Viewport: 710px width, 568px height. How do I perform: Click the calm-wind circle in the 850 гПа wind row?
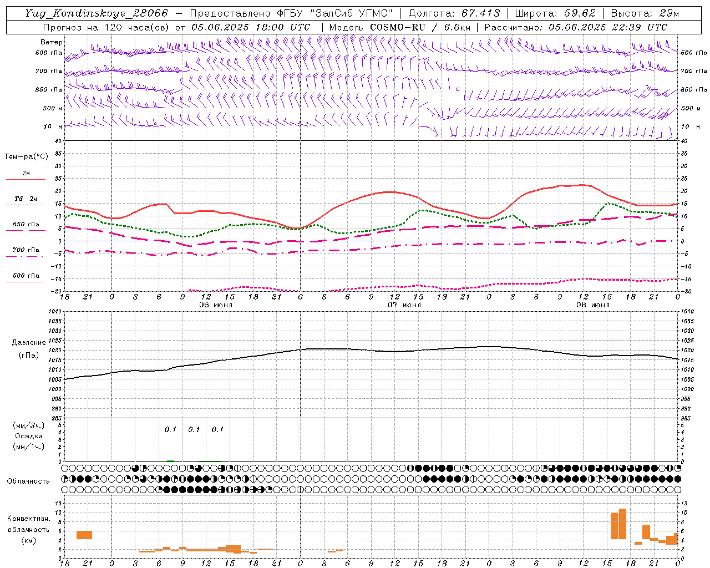point(458,89)
